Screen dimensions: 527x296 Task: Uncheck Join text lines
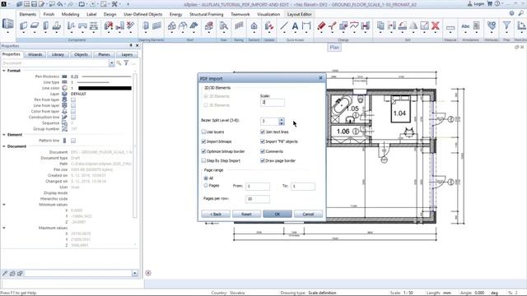pyautogui.click(x=263, y=132)
